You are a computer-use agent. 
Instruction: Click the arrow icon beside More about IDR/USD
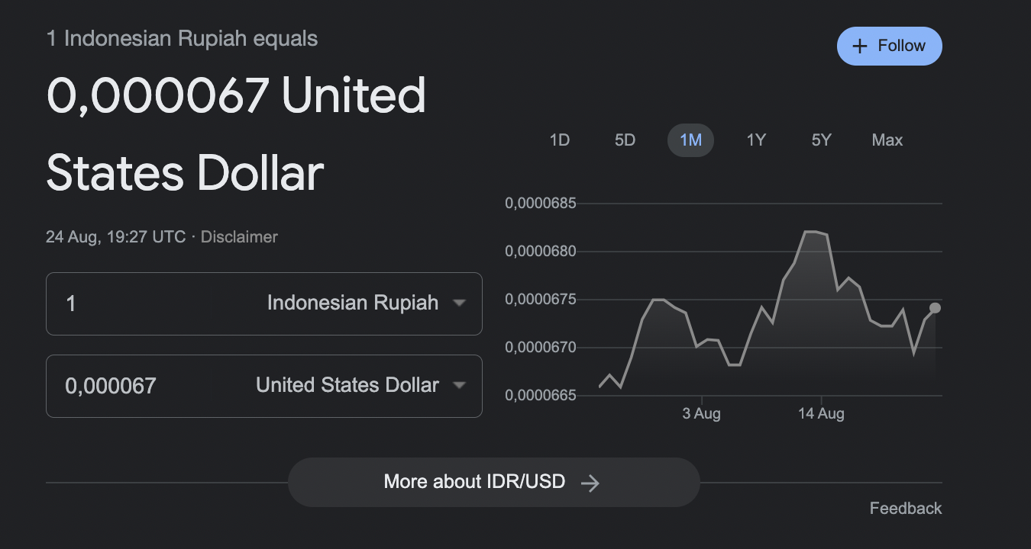coord(590,483)
